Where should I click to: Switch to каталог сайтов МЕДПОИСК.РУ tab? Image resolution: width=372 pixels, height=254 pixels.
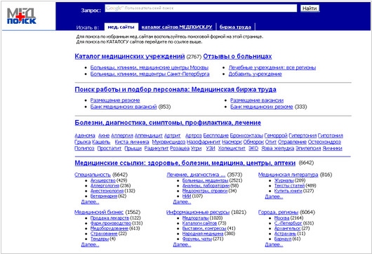click(x=177, y=27)
